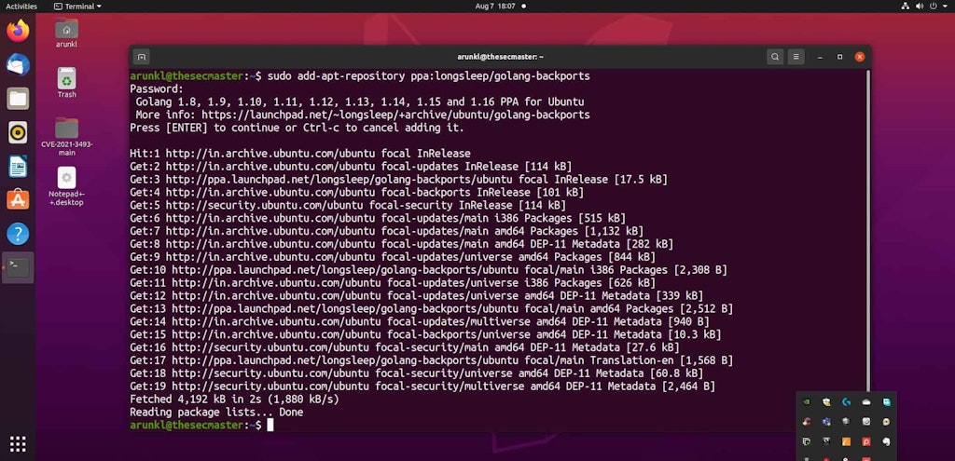Click the orange square tray icon
Image resolution: width=955 pixels, height=461 pixels.
[846, 441]
